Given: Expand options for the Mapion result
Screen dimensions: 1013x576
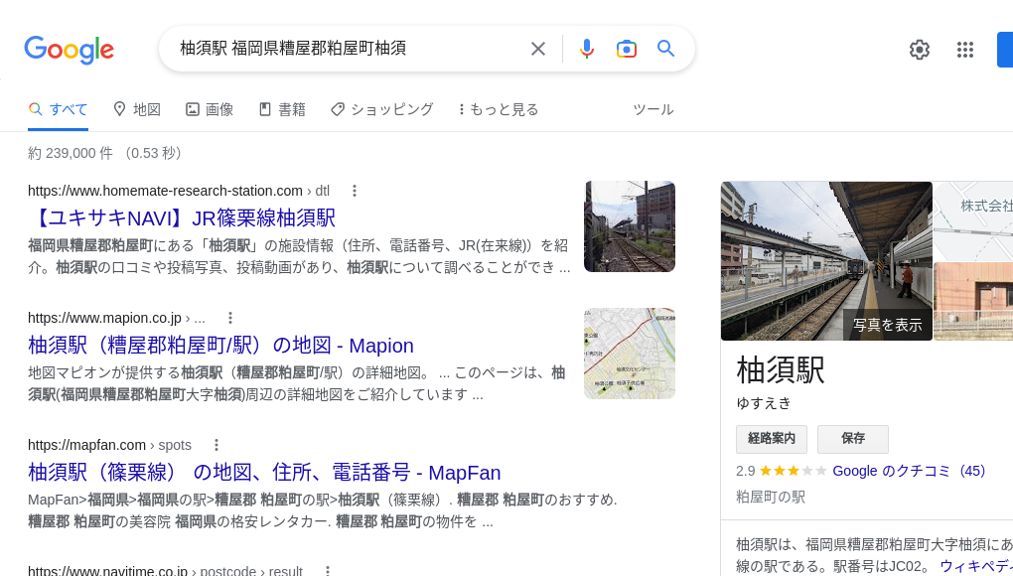Looking at the screenshot, I should [230, 318].
